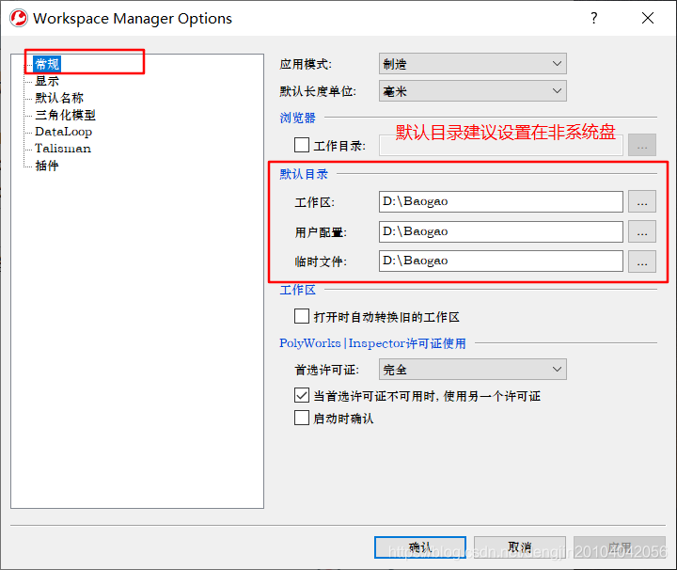Open the 默认长度单位 dropdown
Screen dimensions: 677x570
[473, 90]
